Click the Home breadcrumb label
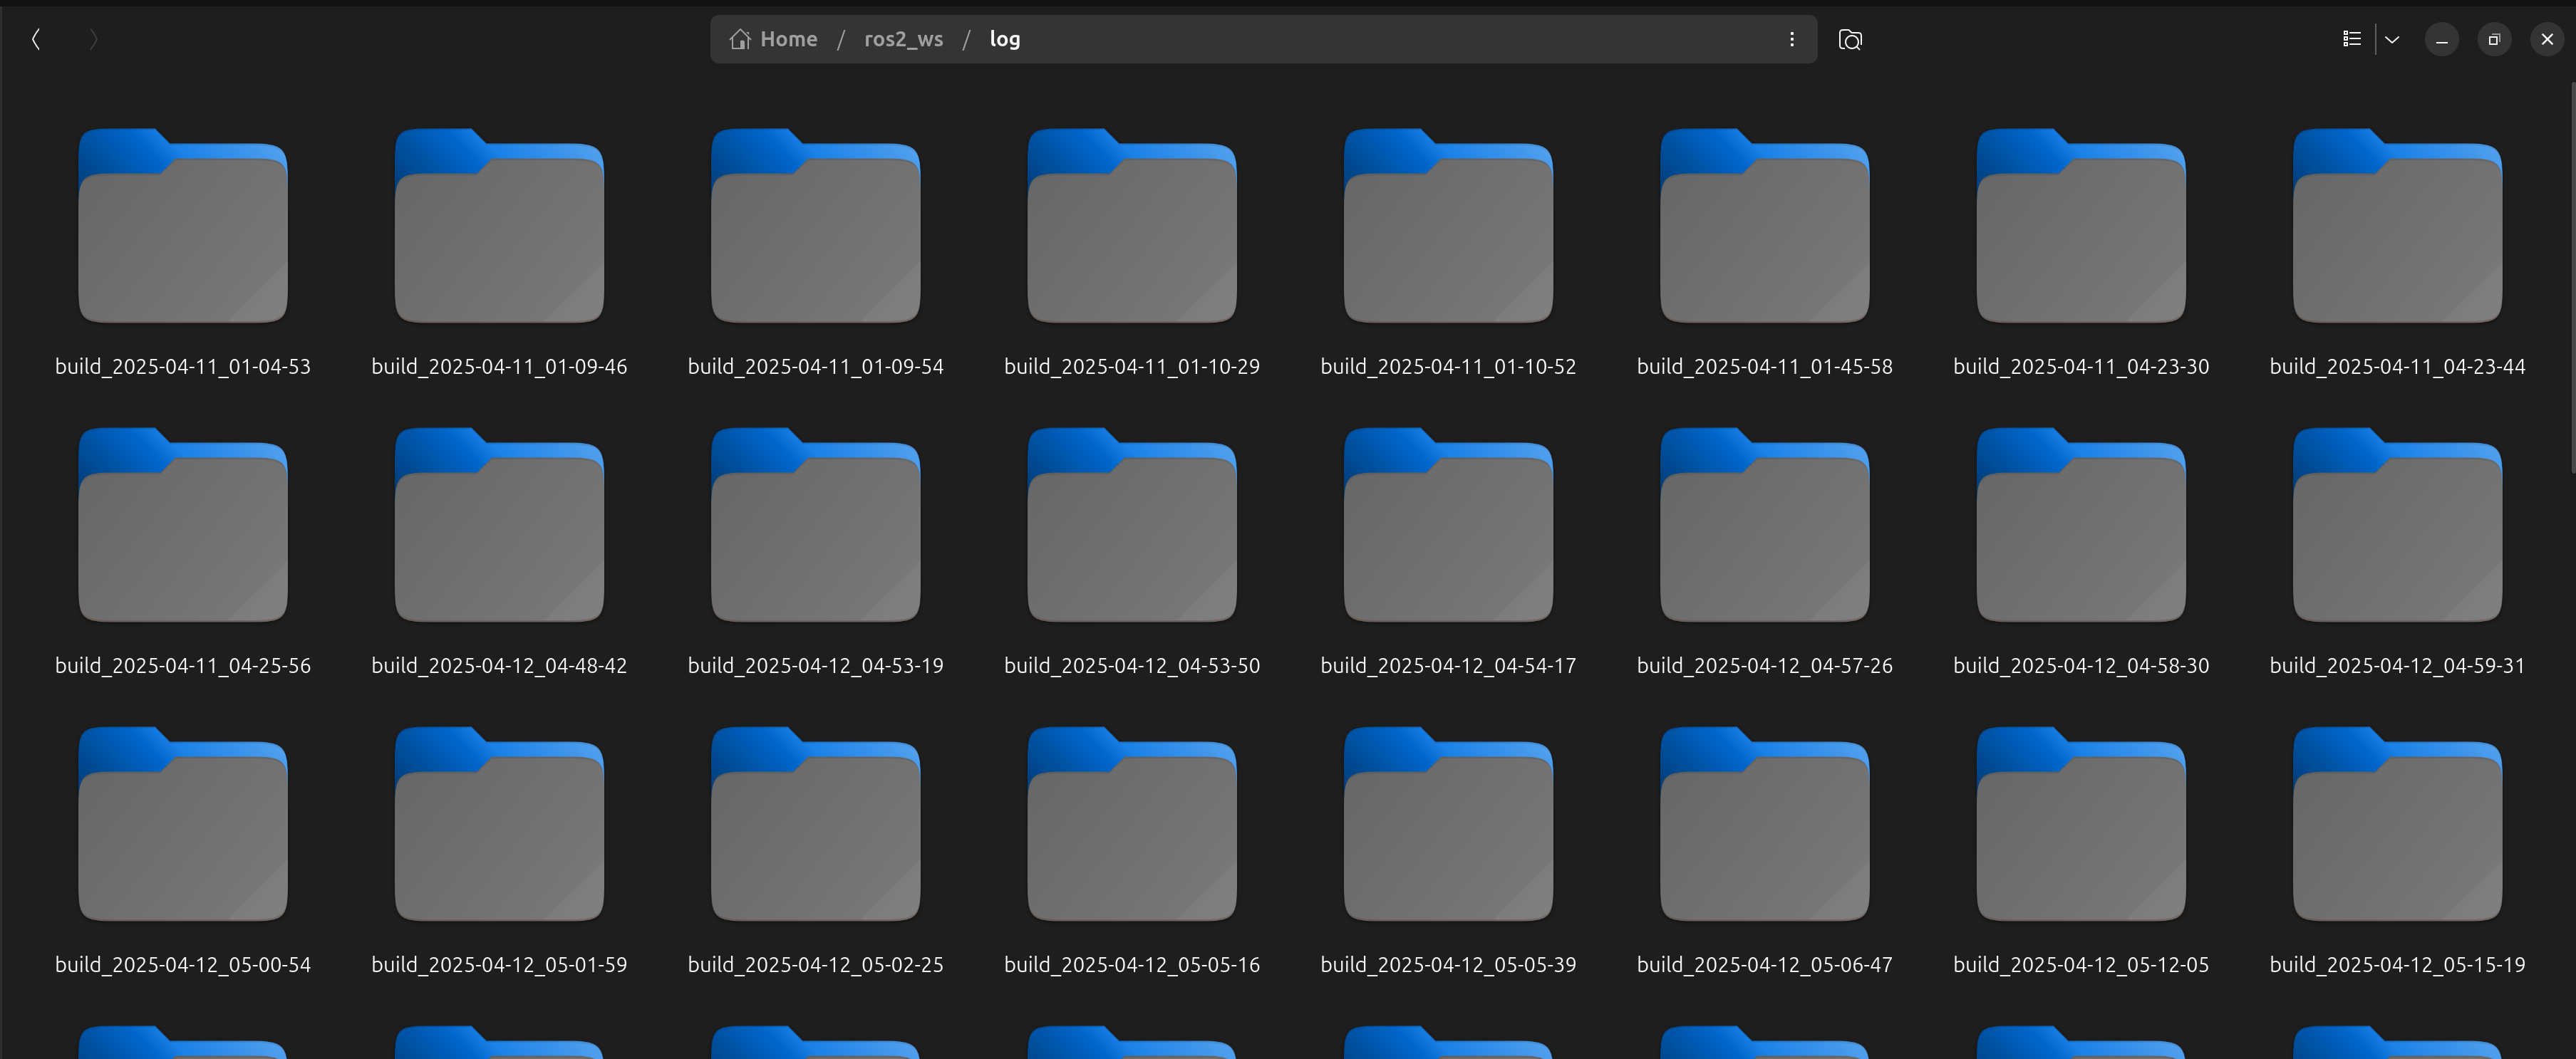The width and height of the screenshot is (2576, 1059). pyautogui.click(x=788, y=39)
